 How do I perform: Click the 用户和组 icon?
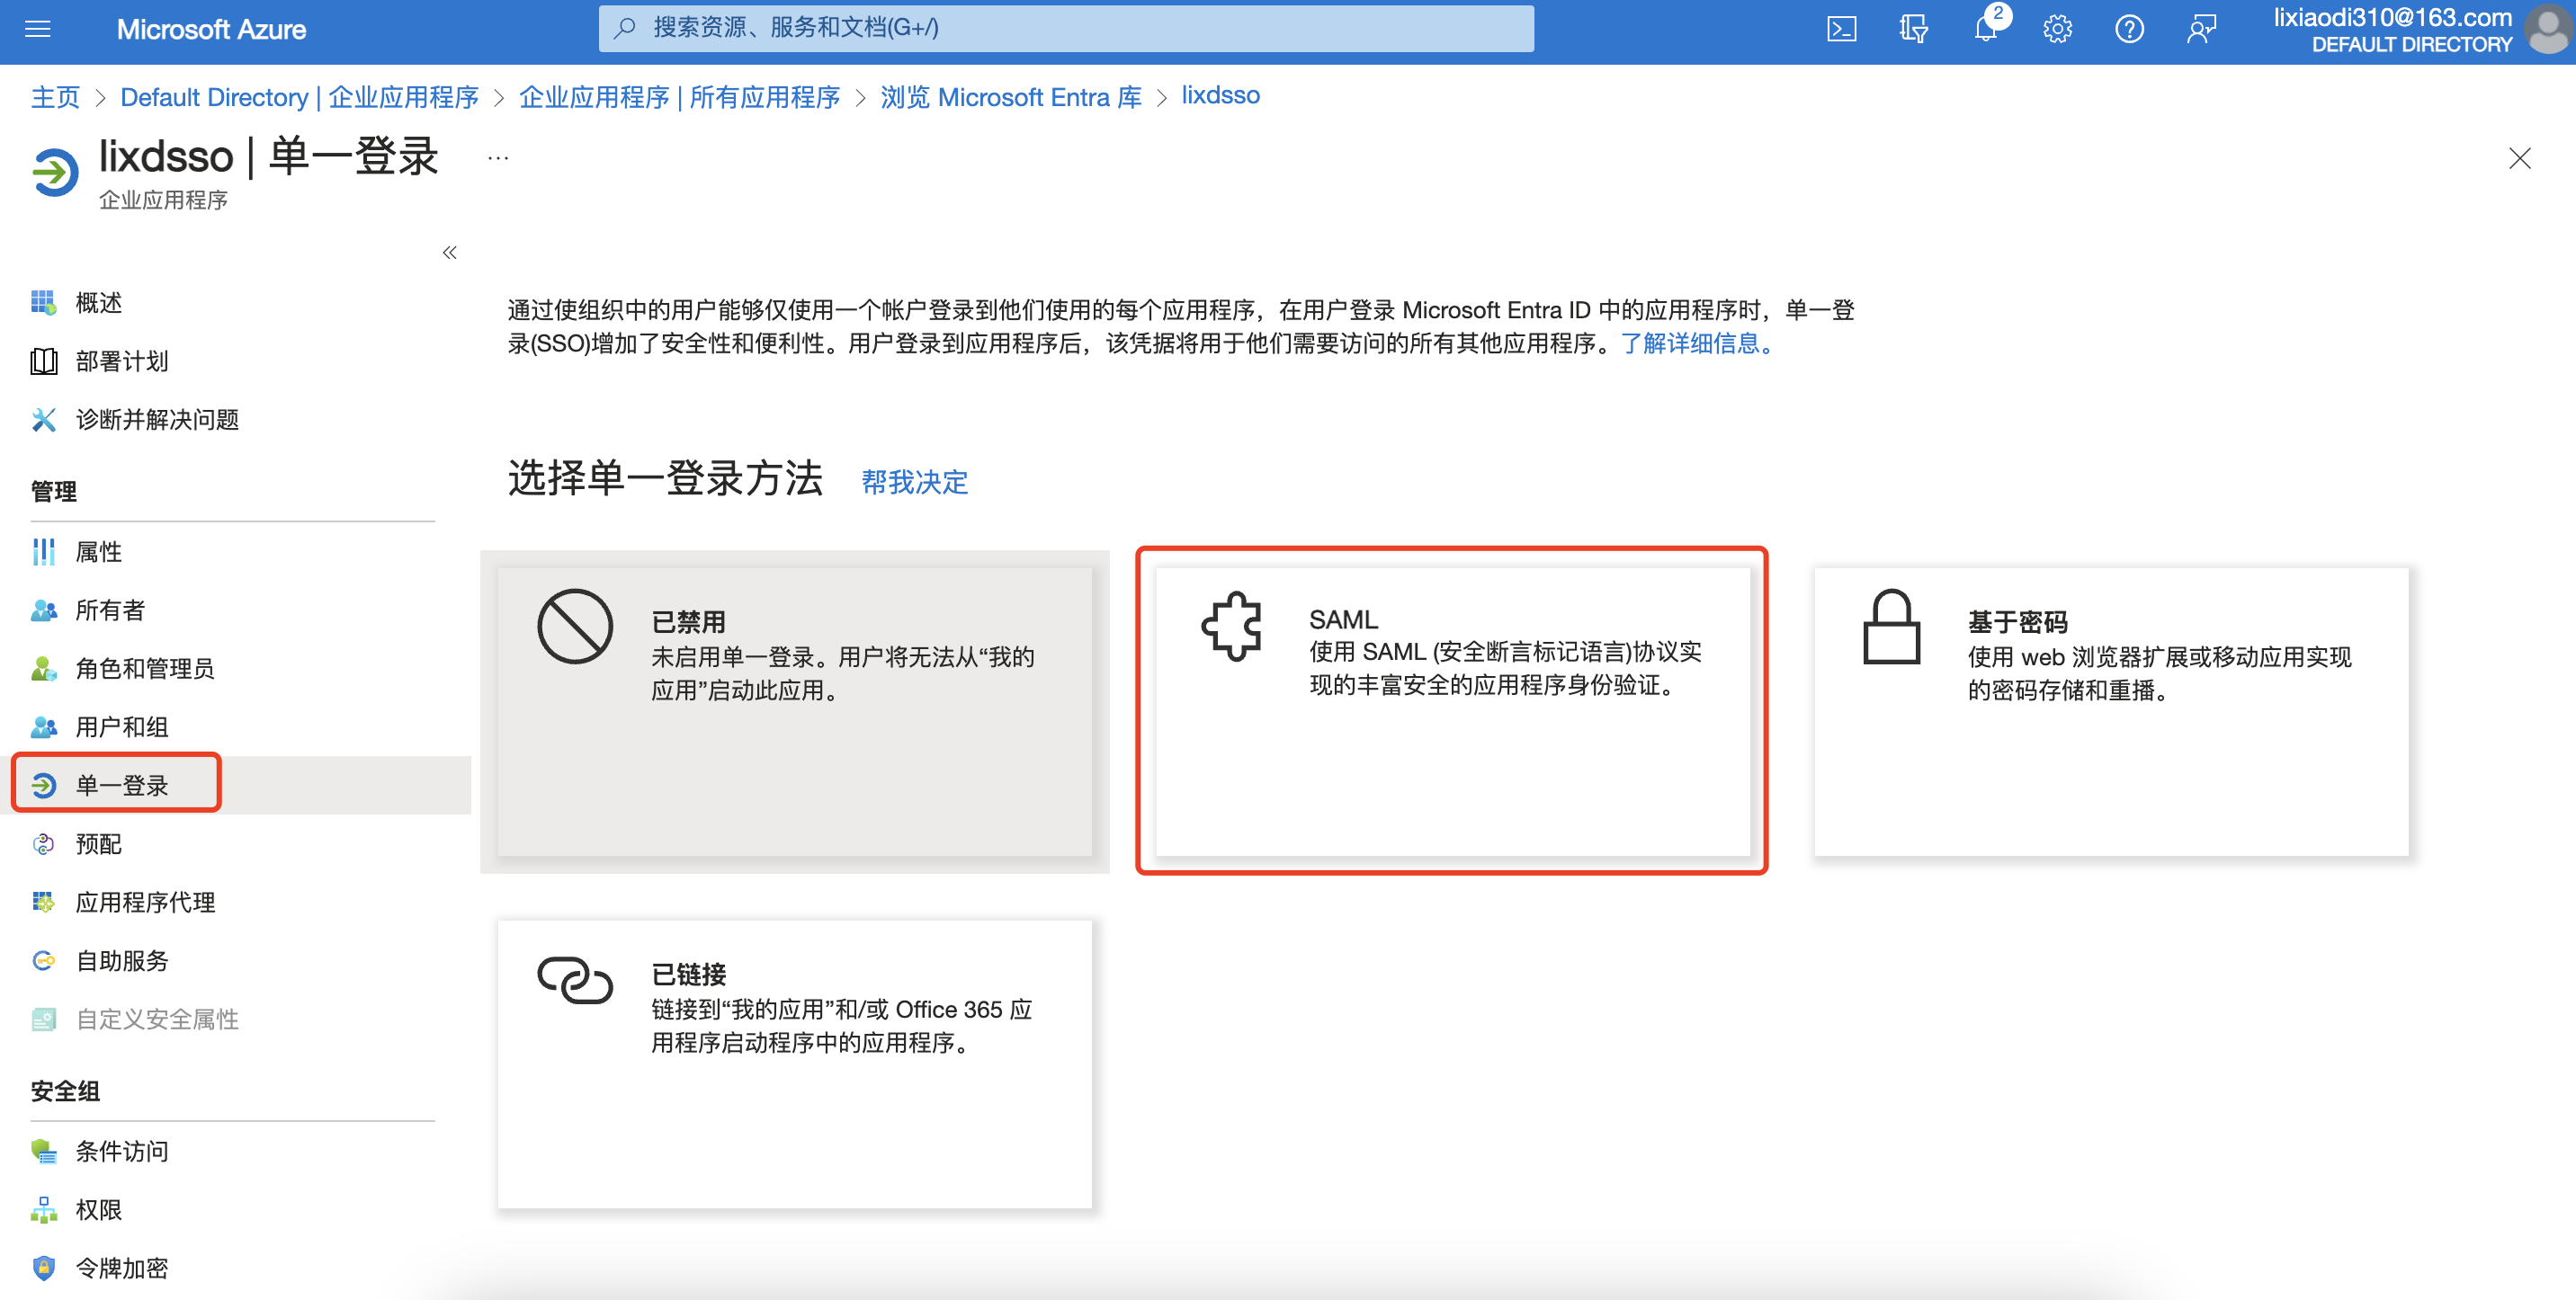point(43,726)
